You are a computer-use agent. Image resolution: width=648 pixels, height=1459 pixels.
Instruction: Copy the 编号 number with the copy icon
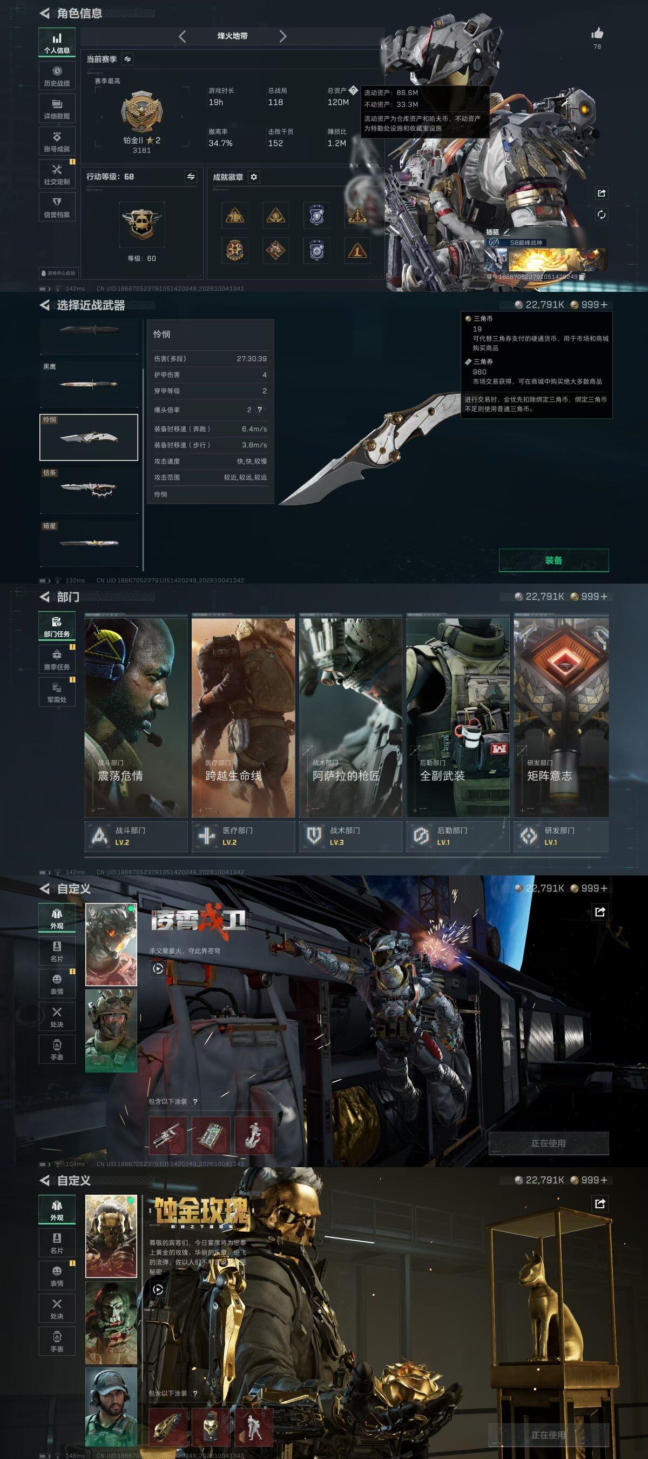582,276
